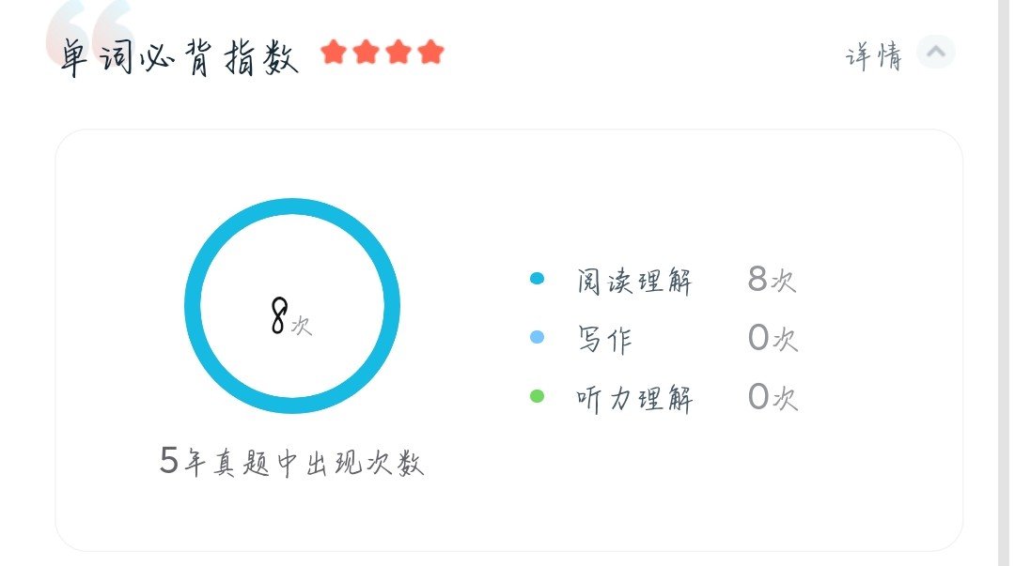This screenshot has height=566, width=1015.
Task: Open the 详情 details link
Action: tap(873, 56)
